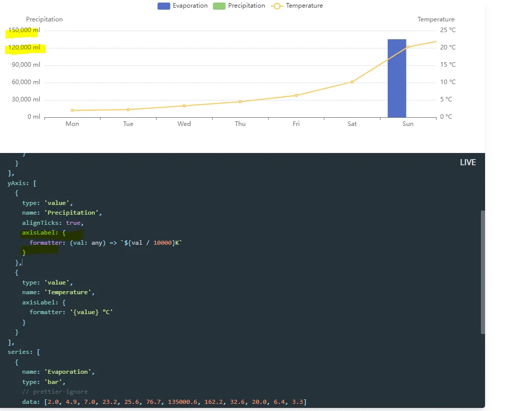Toggle the Temperature legend item
Screen dimensions: 508x411
[x=297, y=6]
